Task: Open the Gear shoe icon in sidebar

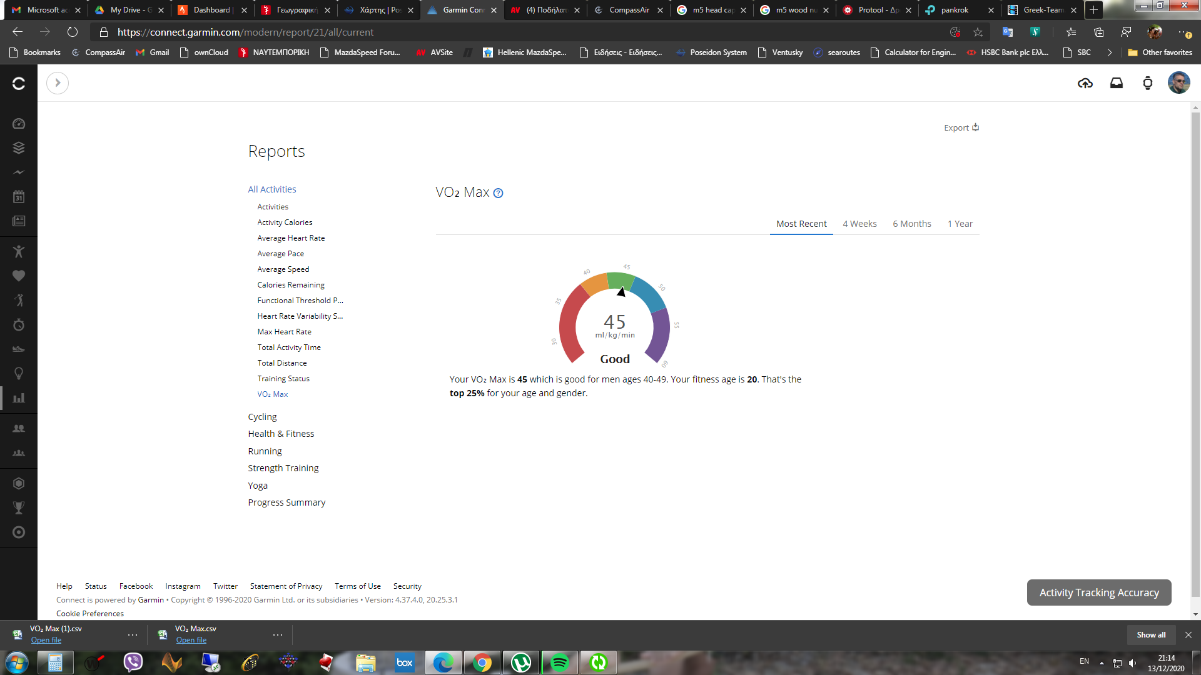Action: point(19,349)
